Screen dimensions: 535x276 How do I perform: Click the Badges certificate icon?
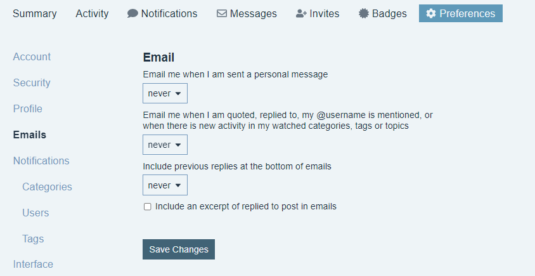pyautogui.click(x=363, y=13)
